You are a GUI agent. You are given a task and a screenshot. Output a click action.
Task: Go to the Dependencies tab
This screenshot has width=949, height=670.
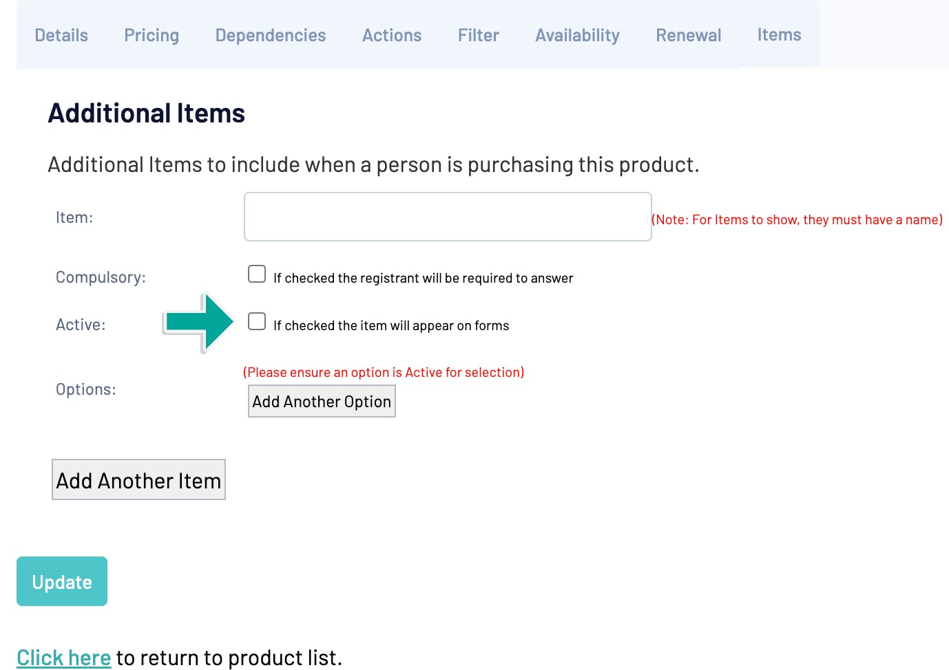pos(271,35)
